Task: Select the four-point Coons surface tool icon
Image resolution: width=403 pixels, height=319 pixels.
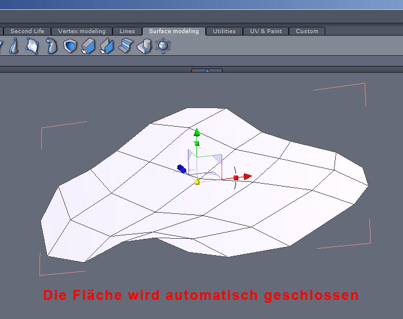Action: (32, 46)
